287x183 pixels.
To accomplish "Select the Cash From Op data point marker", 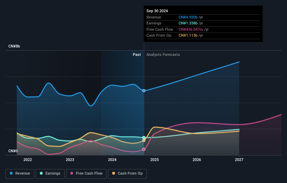I will (144, 141).
